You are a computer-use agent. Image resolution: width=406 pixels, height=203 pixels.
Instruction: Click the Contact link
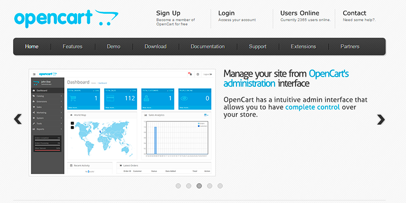[x=354, y=13]
